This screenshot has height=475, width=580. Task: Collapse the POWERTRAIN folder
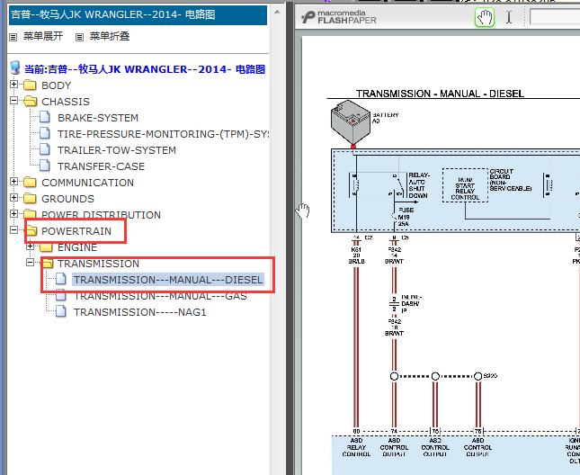pyautogui.click(x=13, y=230)
